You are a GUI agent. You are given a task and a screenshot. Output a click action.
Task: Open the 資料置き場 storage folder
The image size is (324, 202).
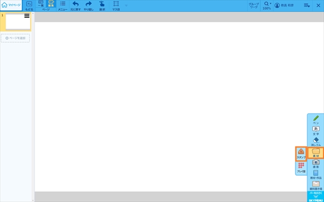pos(316,185)
